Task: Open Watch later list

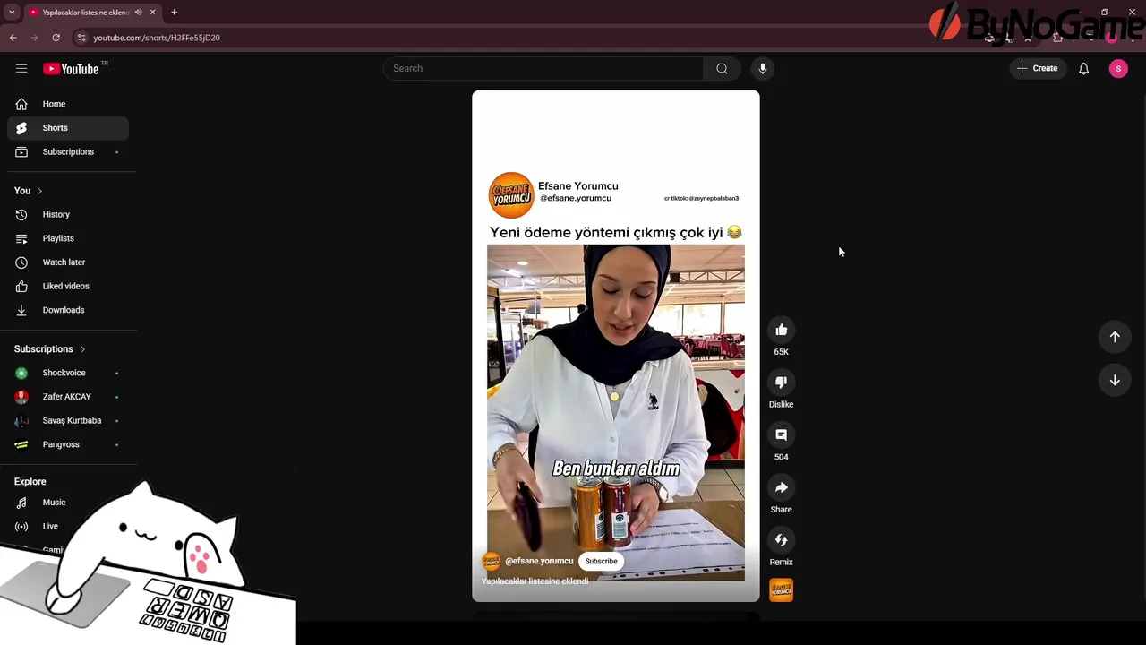Action: click(x=68, y=262)
